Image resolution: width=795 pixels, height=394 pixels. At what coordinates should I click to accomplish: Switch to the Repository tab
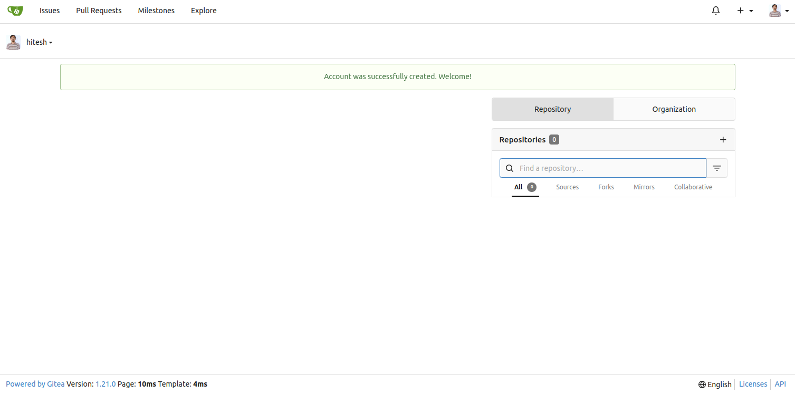tap(552, 109)
